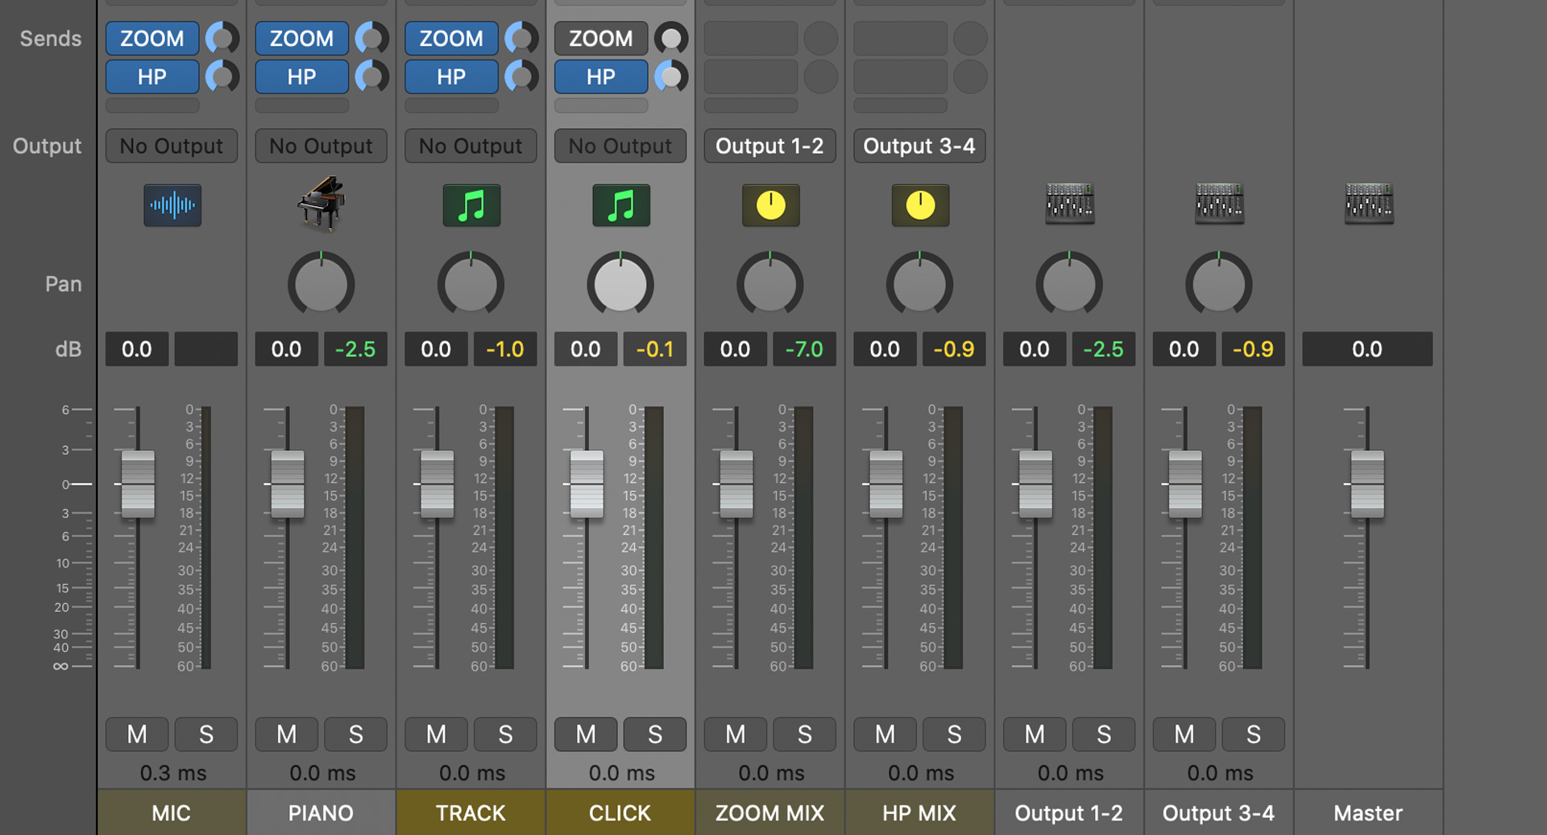1547x835 pixels.
Task: Select the TRACK channel name label
Action: pyautogui.click(x=471, y=812)
